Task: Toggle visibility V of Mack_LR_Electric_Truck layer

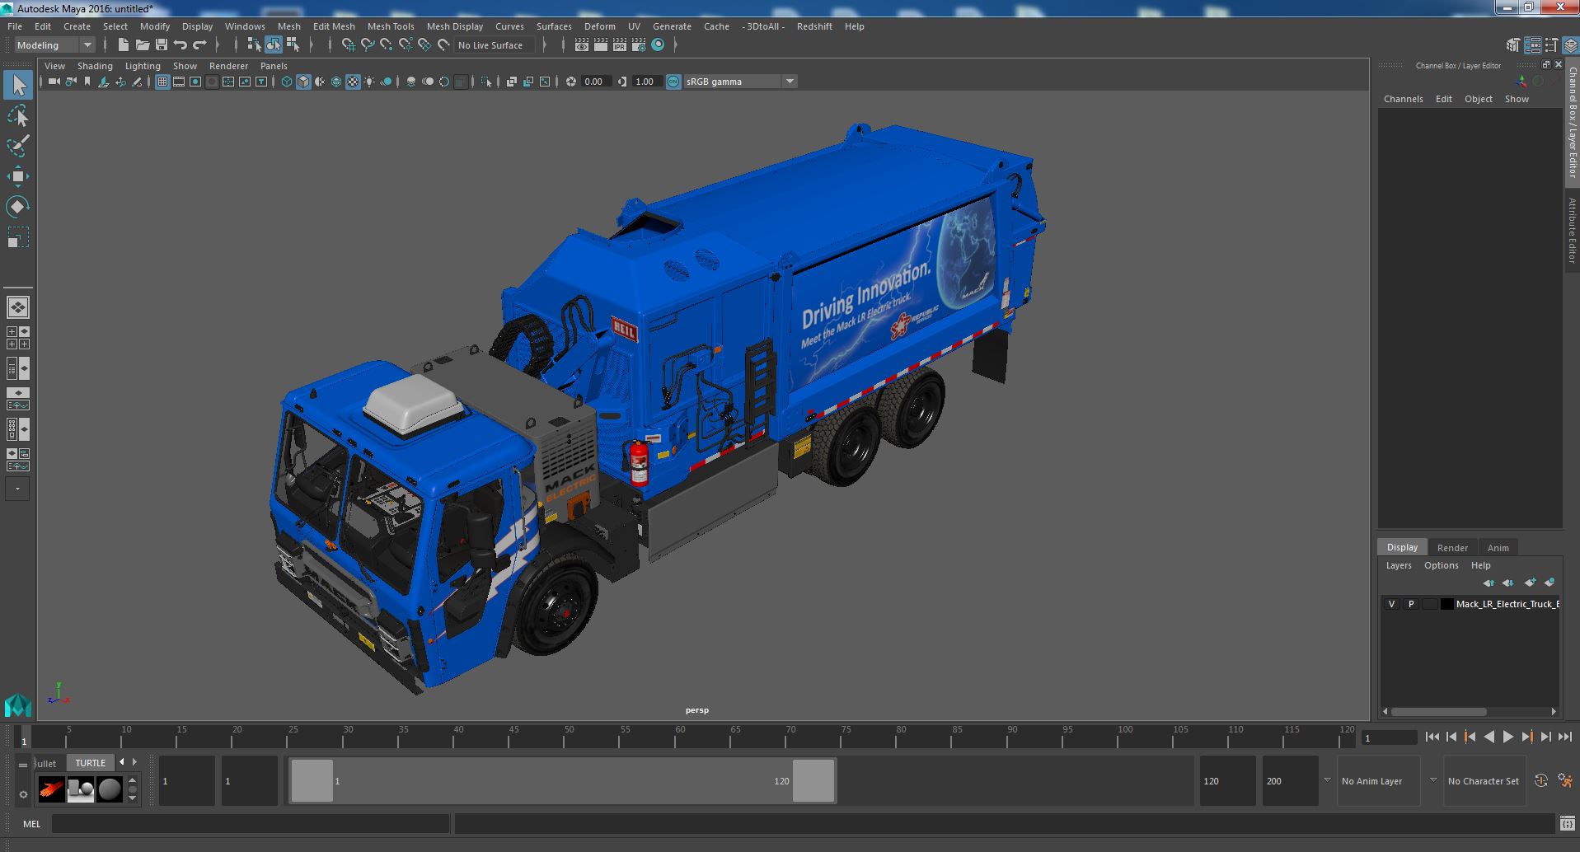Action: [1391, 604]
